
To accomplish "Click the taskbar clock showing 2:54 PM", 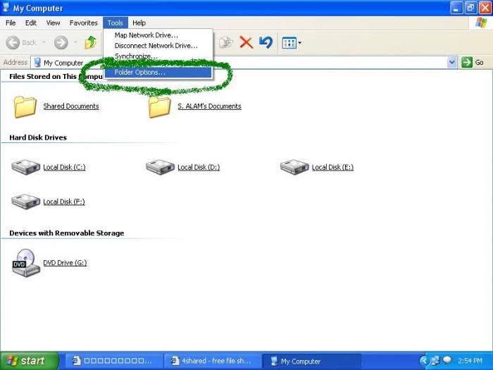I will tap(470, 361).
